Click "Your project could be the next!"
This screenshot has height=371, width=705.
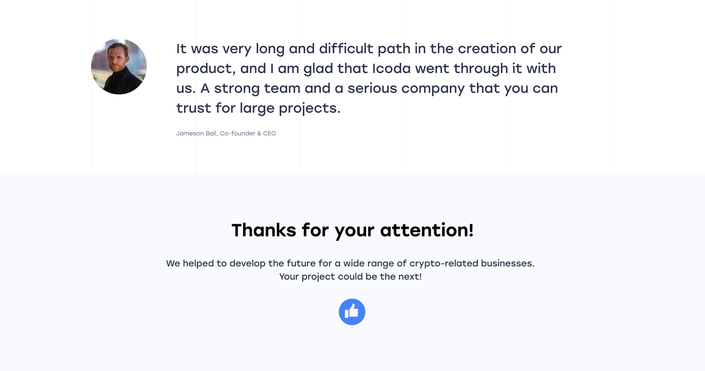(350, 277)
